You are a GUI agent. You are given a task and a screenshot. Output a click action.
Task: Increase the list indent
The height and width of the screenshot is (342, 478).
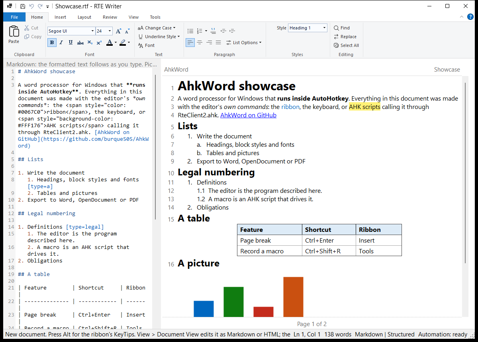(232, 31)
